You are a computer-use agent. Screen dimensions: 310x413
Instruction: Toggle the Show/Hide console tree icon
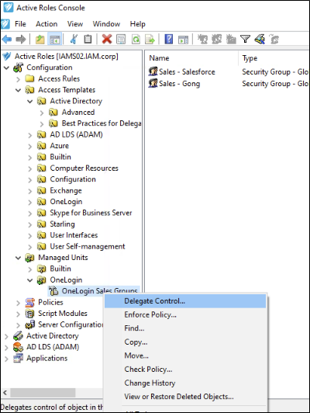(55, 40)
